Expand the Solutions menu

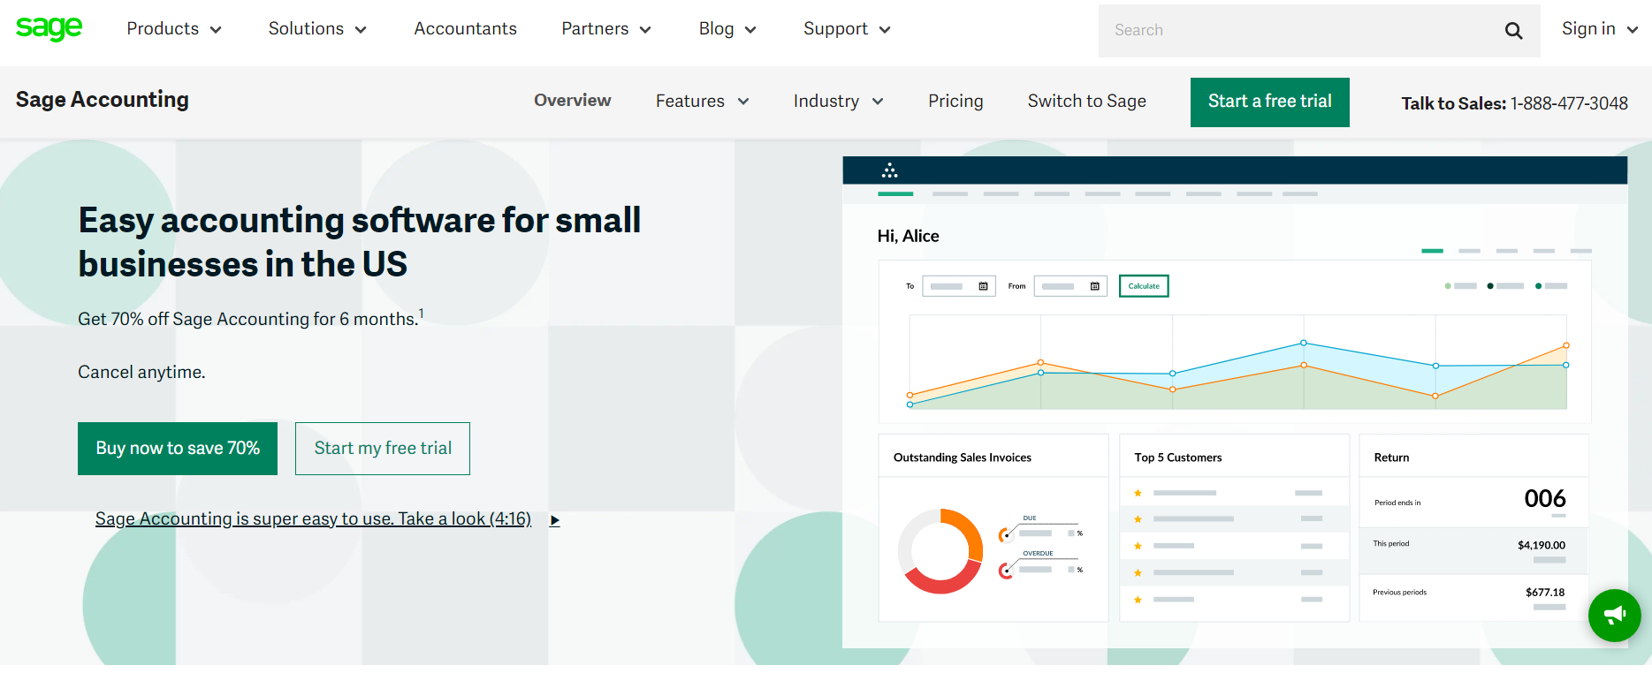[x=317, y=29]
